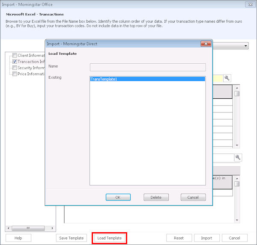
Task: Click the highlighted Load Template button
Action: [109, 238]
